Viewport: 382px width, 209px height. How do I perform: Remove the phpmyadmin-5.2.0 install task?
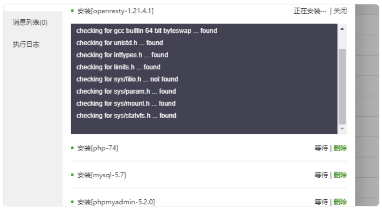tap(340, 202)
